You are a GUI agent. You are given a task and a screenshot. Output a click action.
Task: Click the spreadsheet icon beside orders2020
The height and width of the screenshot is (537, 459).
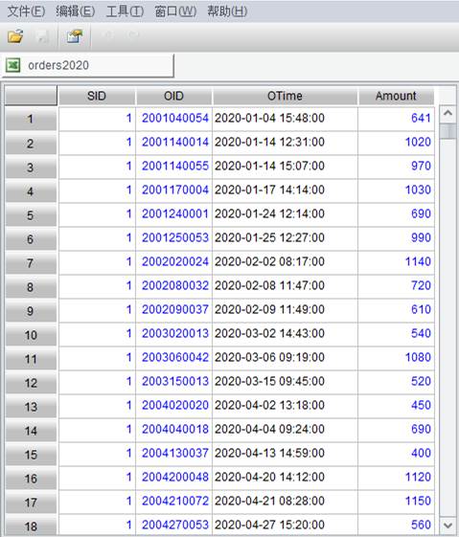[x=13, y=65]
